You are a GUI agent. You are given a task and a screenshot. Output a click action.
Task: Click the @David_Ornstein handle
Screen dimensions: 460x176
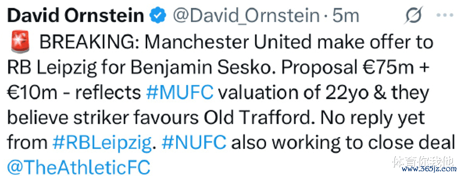click(246, 17)
